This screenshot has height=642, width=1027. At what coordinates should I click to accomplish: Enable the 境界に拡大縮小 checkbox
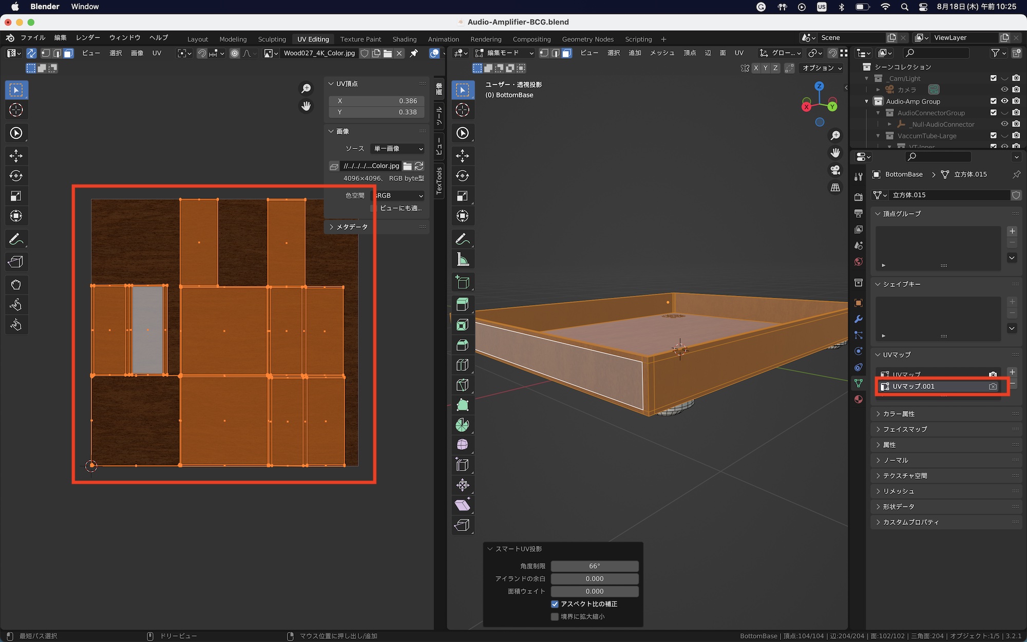(x=555, y=616)
